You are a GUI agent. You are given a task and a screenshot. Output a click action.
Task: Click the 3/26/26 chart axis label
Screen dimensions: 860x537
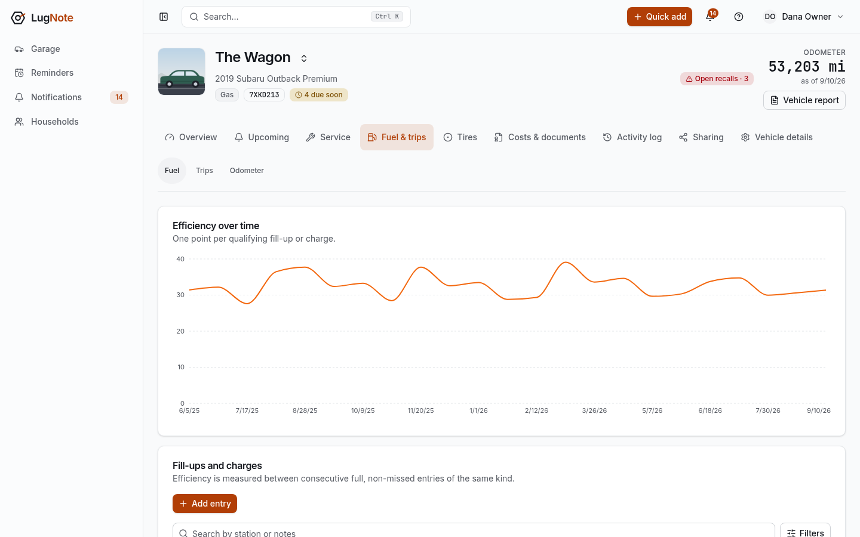pyautogui.click(x=594, y=411)
